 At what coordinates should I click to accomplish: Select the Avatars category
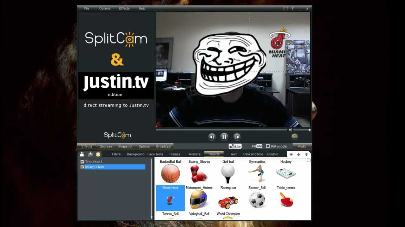click(194, 154)
